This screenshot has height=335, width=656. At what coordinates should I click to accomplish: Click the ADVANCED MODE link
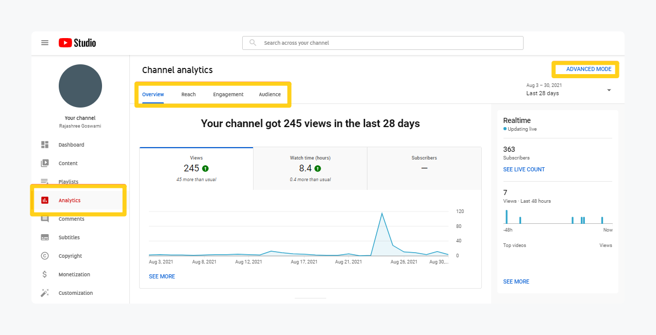click(588, 69)
